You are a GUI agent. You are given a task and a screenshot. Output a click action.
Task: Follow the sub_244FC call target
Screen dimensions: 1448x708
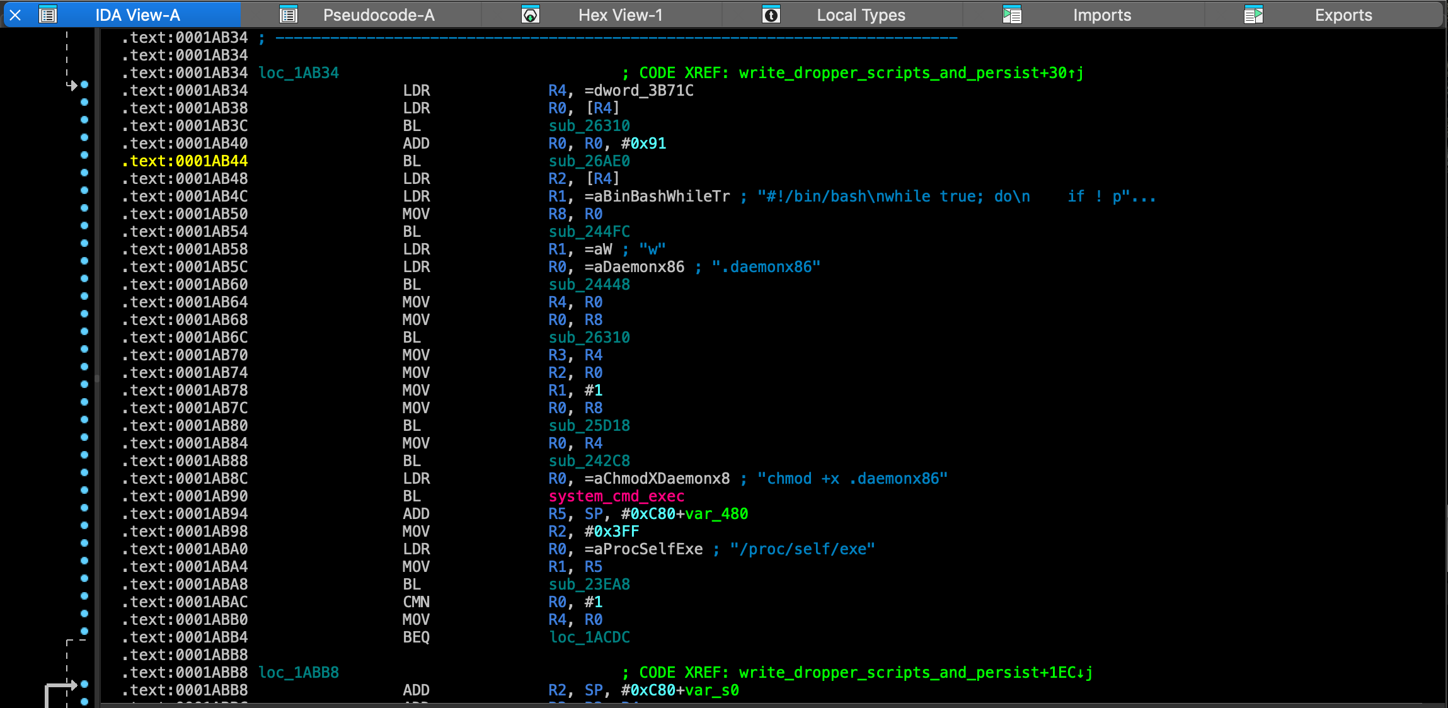pyautogui.click(x=589, y=232)
